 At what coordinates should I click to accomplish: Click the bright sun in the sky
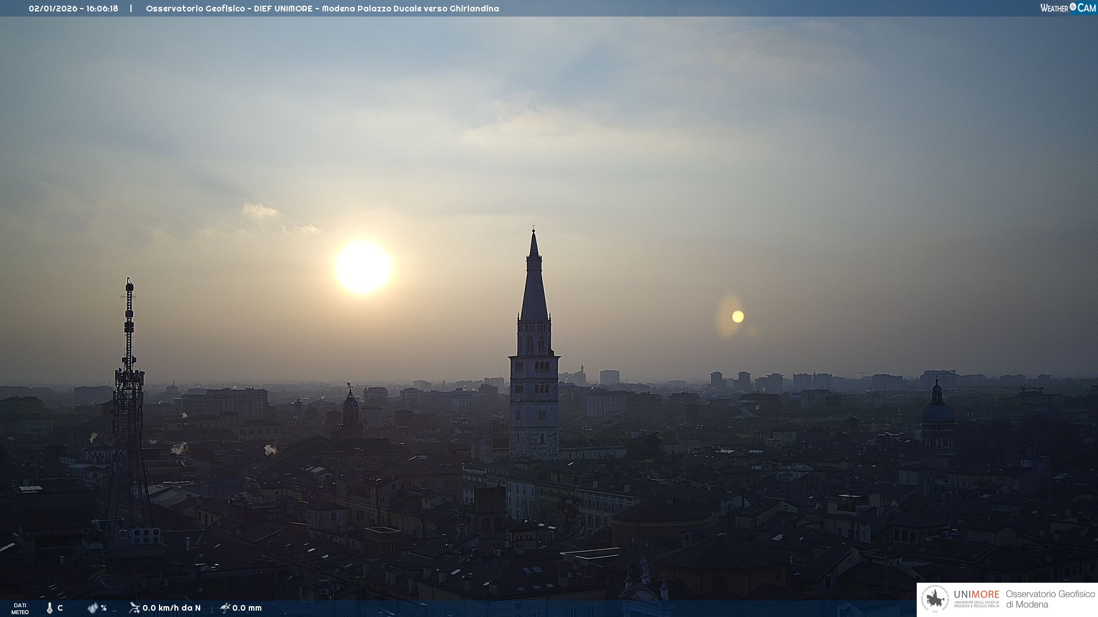(x=363, y=267)
